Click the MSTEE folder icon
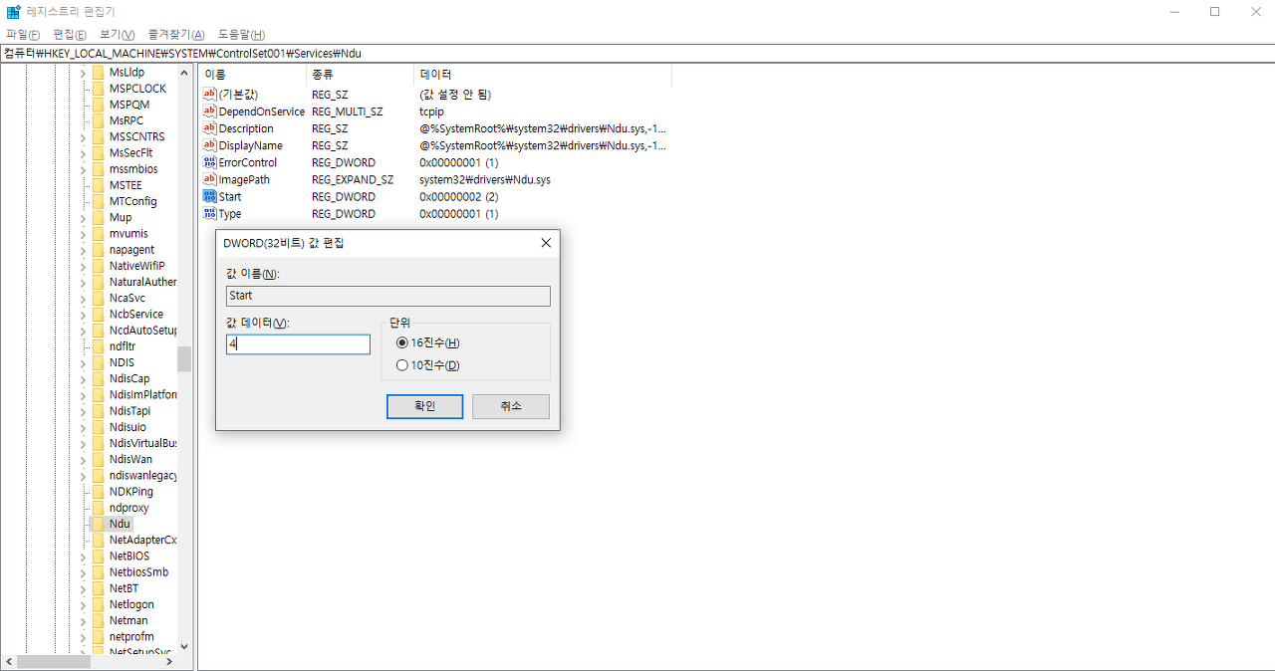The image size is (1275, 671). [98, 185]
